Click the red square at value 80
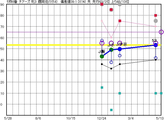Image resolution: width=165 pixels, height=120 pixels. (x=156, y=15)
